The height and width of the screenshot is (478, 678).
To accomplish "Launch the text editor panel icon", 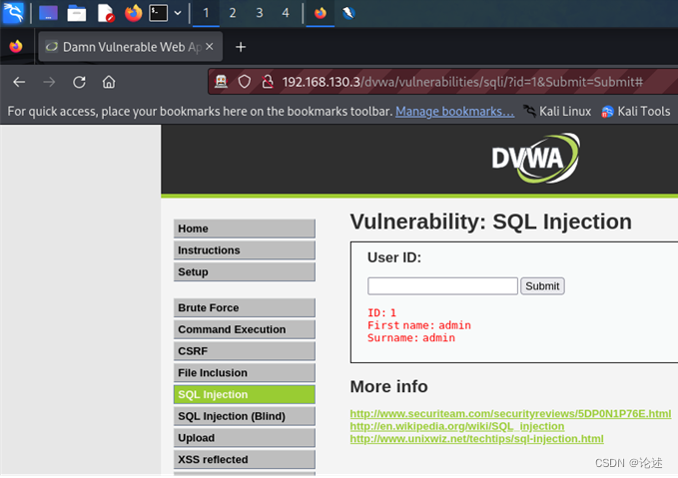I will [x=105, y=13].
